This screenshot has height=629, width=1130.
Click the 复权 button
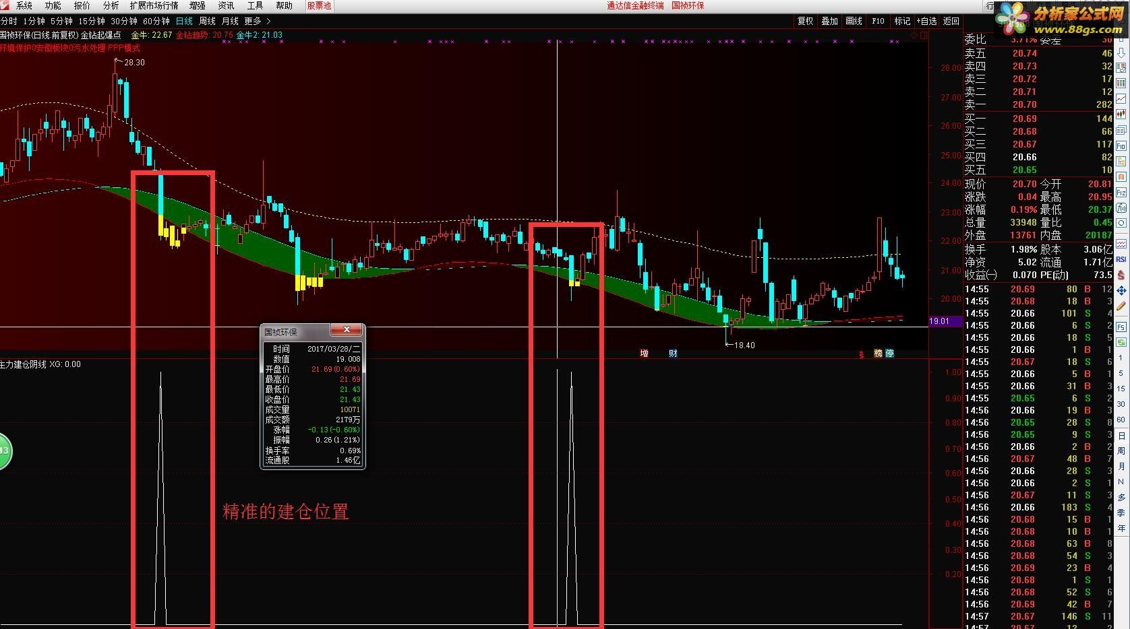click(805, 22)
